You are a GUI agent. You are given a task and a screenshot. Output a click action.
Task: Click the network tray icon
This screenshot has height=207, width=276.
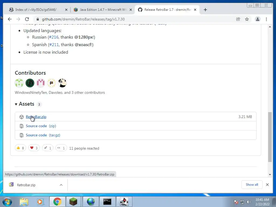(242, 202)
